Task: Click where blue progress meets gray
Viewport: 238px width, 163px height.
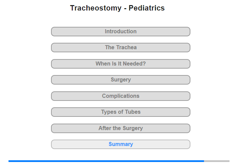Action: pyautogui.click(x=204, y=161)
